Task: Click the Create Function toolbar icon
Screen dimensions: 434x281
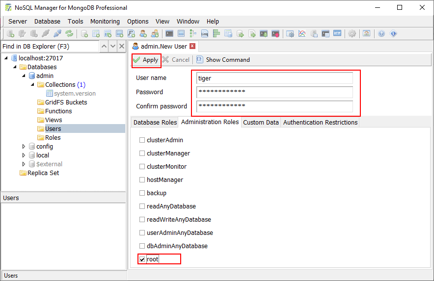Action: pyautogui.click(x=132, y=34)
